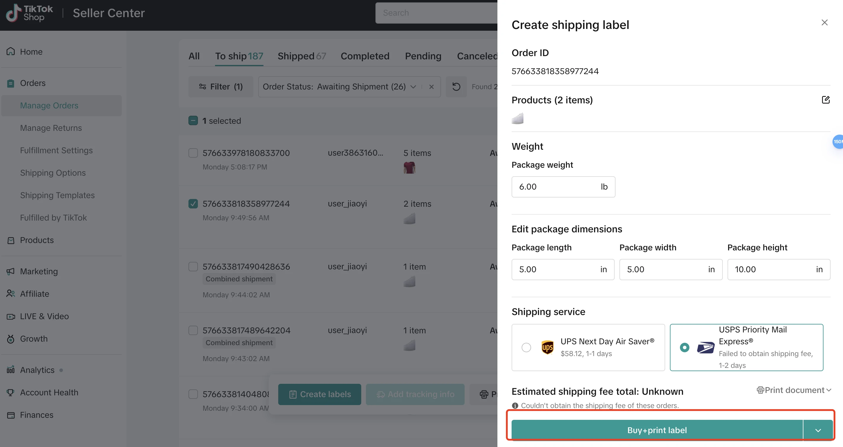
Task: Check order 576633978180833700 checkbox
Action: click(193, 153)
